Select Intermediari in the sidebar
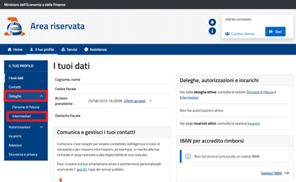The height and width of the screenshot is (182, 296). (22, 117)
